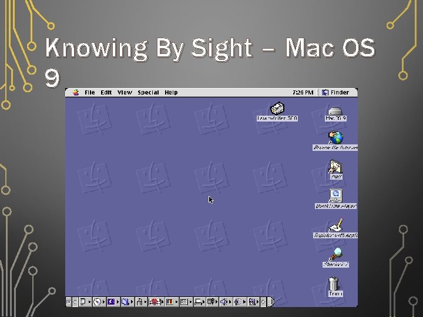Open the monitor color depth module
Screen dimensions: 423x317
click(172, 302)
